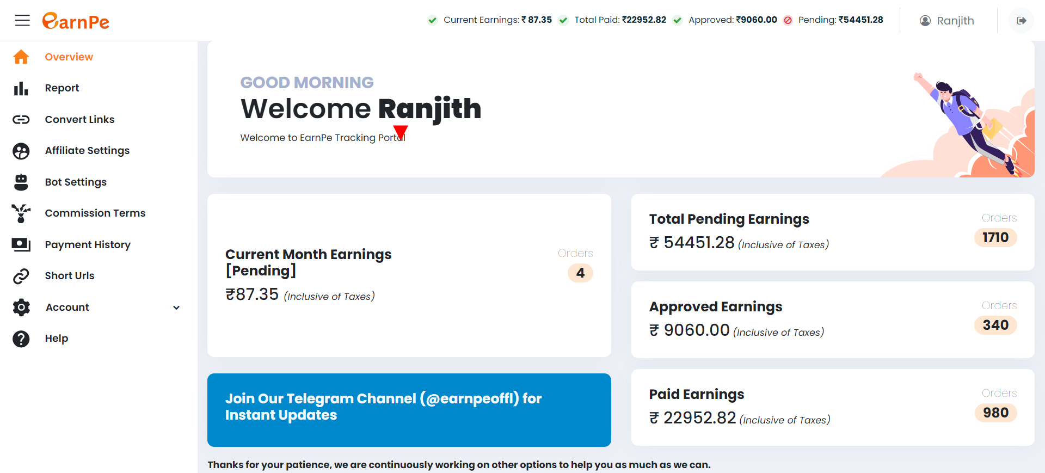Click the green check by Current Earnings
The height and width of the screenshot is (473, 1045).
(x=432, y=20)
